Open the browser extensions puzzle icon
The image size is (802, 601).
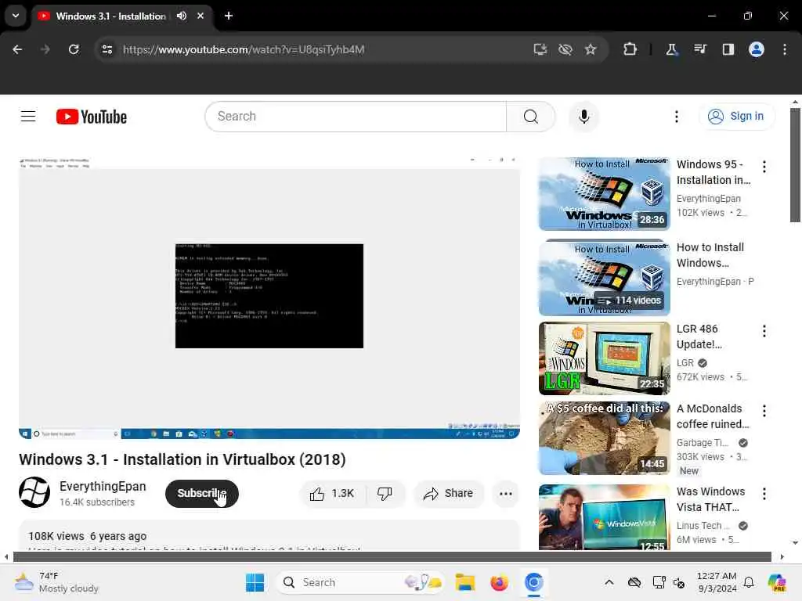click(x=630, y=49)
